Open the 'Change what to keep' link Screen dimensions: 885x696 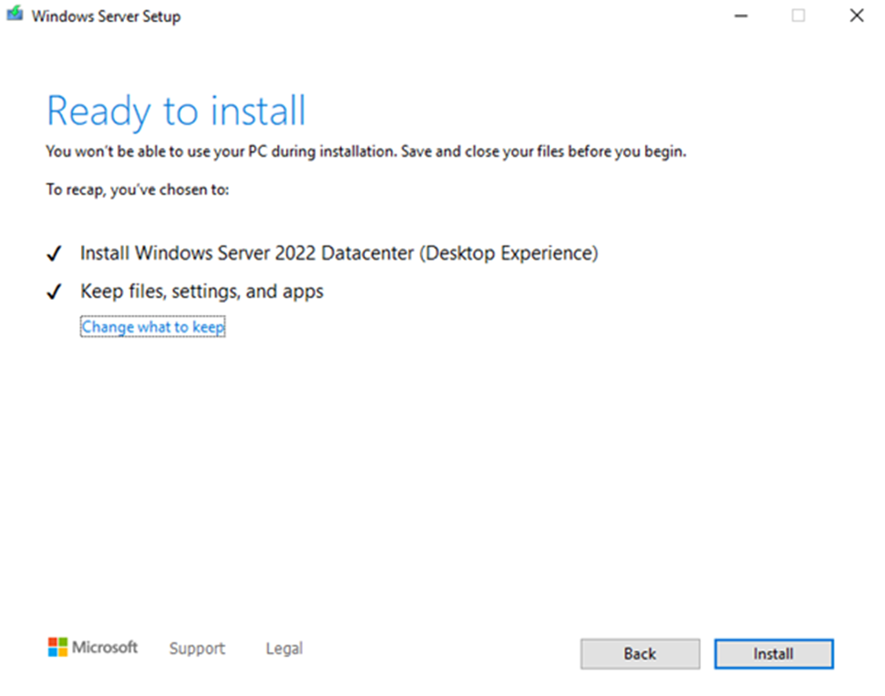(x=153, y=327)
